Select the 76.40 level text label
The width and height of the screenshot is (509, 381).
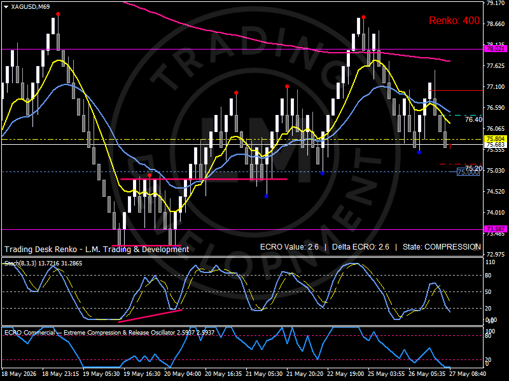coord(473,119)
